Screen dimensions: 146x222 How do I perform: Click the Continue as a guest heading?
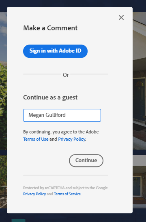pos(50,97)
